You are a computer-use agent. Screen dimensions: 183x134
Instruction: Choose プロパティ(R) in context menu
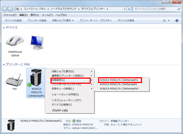pyautogui.click(x=70, y=110)
